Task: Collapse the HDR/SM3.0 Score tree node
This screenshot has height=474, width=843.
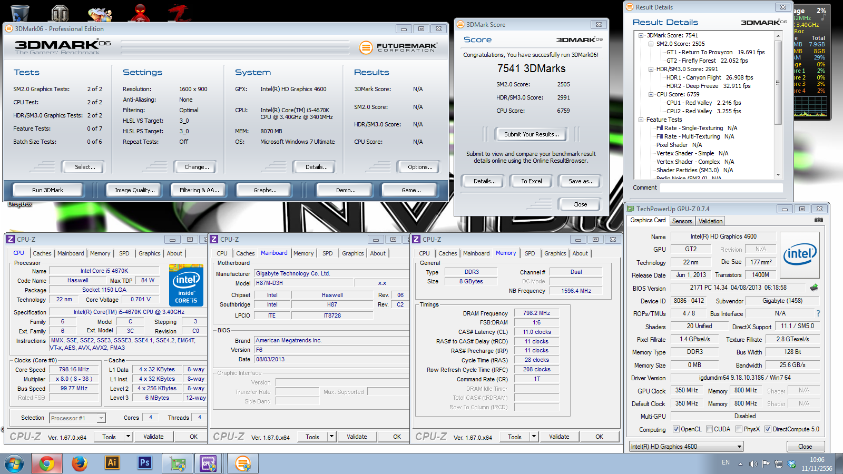Action: coord(651,69)
